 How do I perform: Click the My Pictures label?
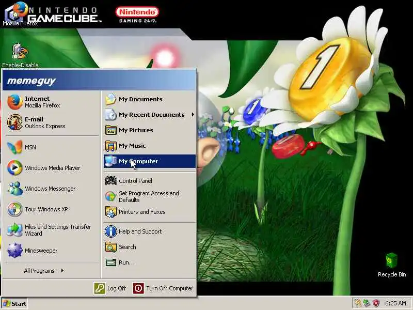click(x=136, y=130)
